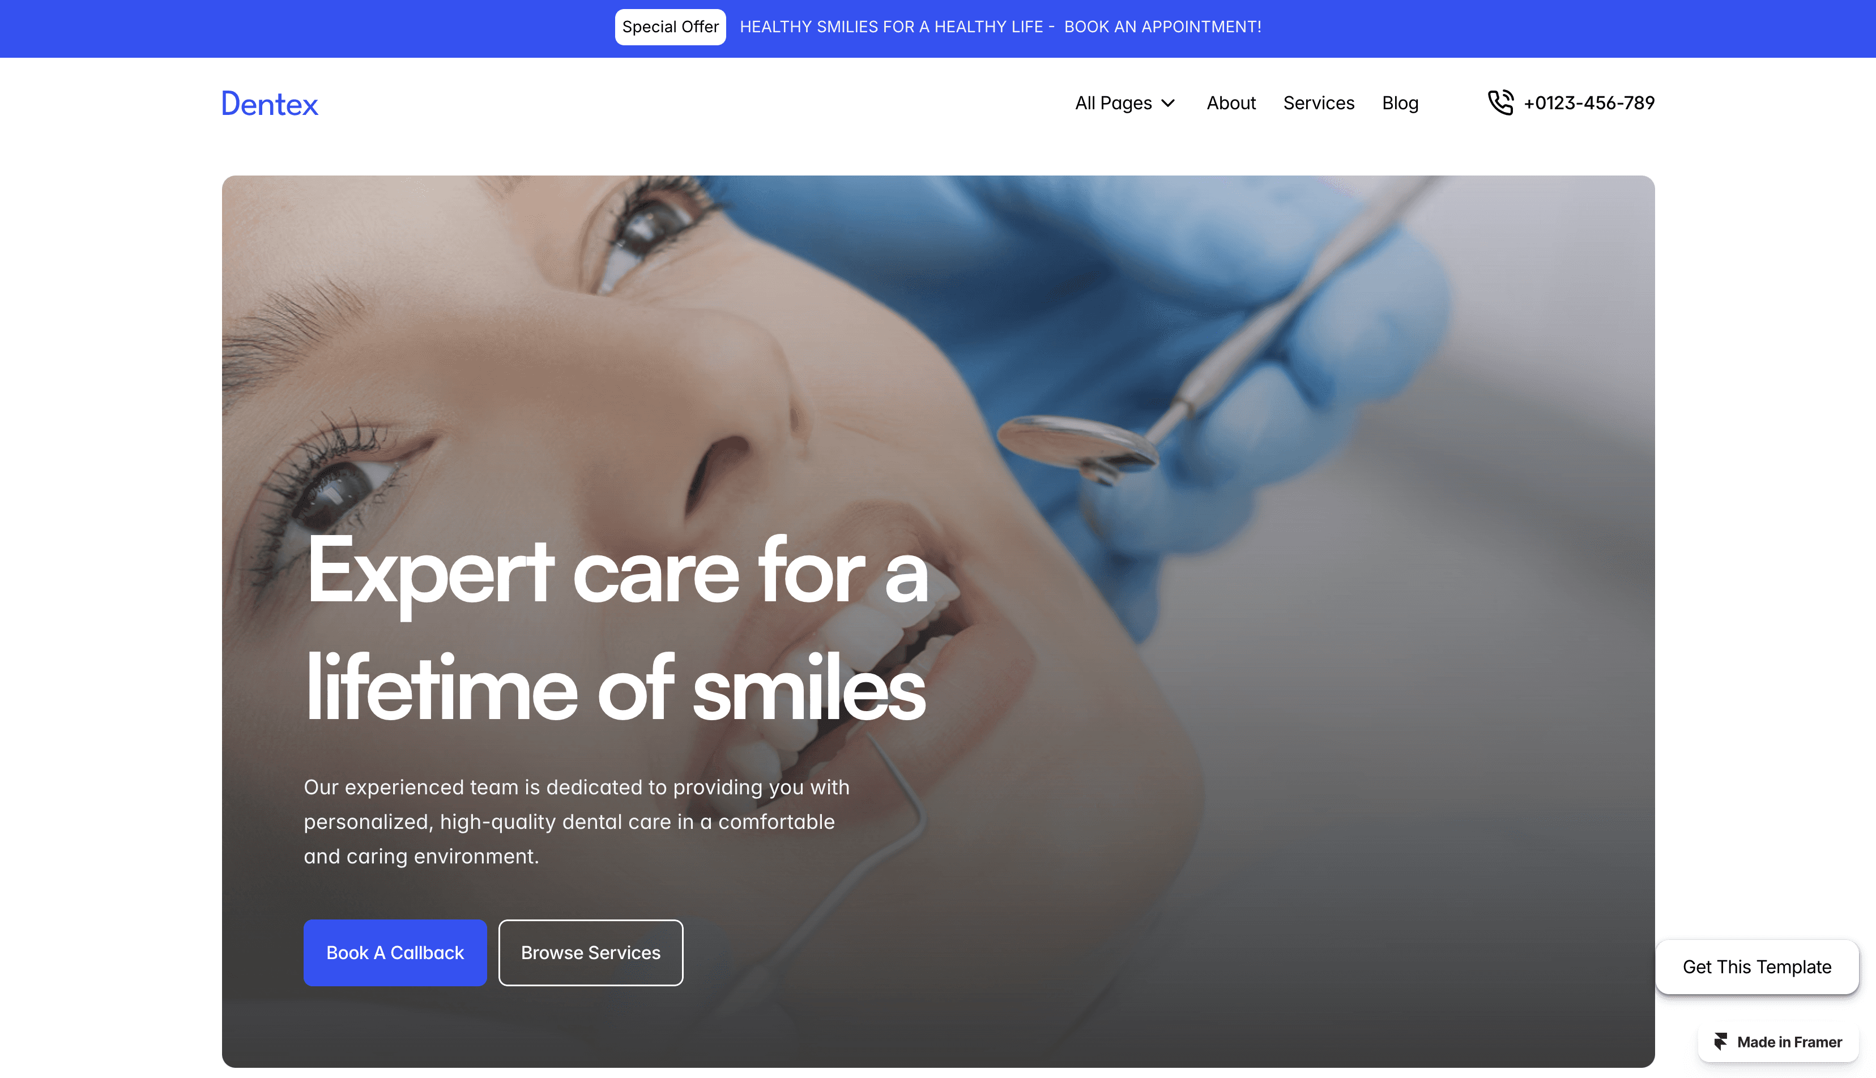Expand the All Pages chevron arrow
Screen dimensions: 1876x1078
click(1169, 103)
